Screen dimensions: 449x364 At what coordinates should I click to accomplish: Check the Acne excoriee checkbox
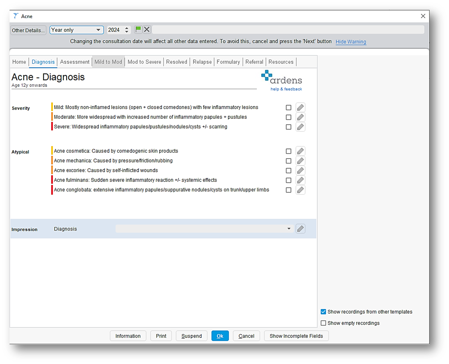point(288,171)
